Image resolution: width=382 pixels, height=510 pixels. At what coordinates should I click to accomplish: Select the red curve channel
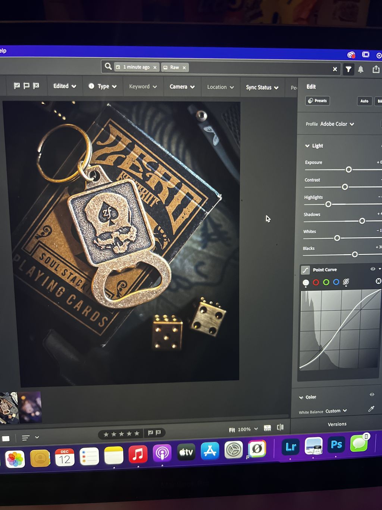pos(316,282)
